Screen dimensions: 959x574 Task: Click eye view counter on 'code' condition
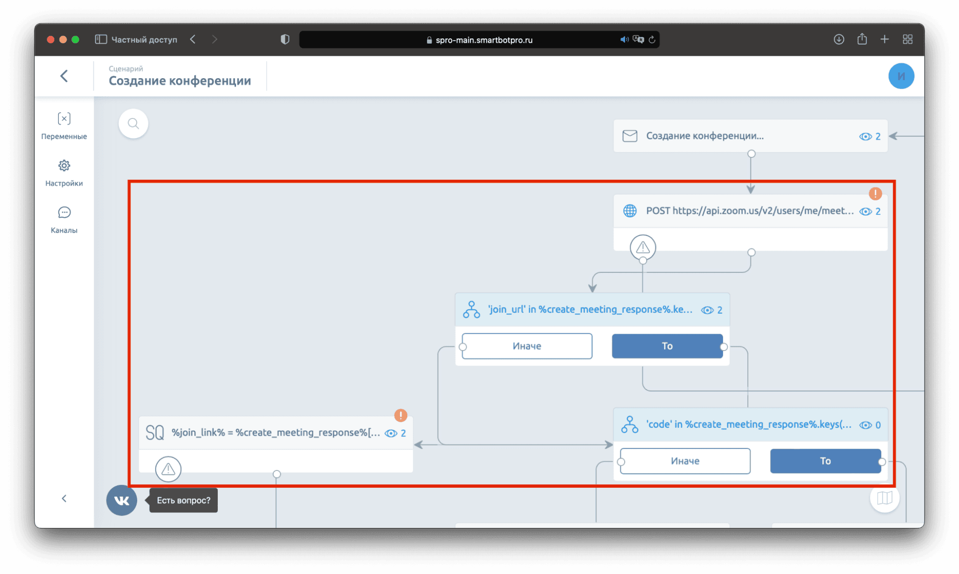(870, 425)
